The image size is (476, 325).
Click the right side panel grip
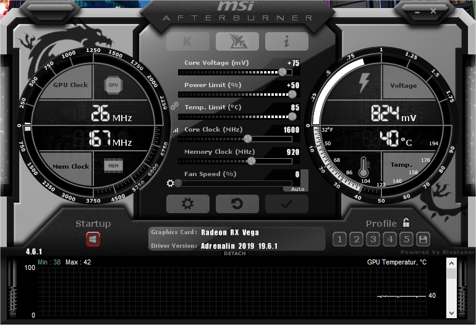[x=470, y=124]
